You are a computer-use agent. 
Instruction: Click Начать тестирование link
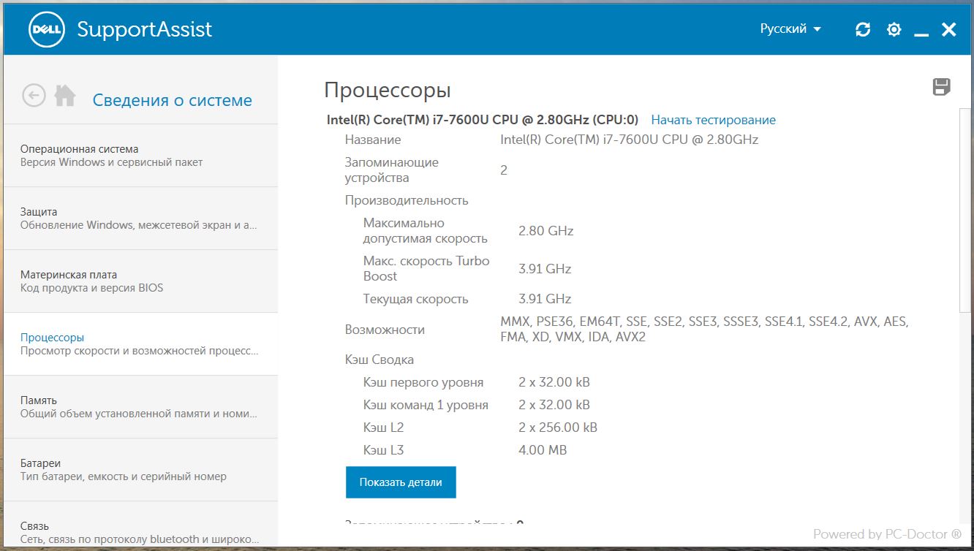click(x=713, y=120)
